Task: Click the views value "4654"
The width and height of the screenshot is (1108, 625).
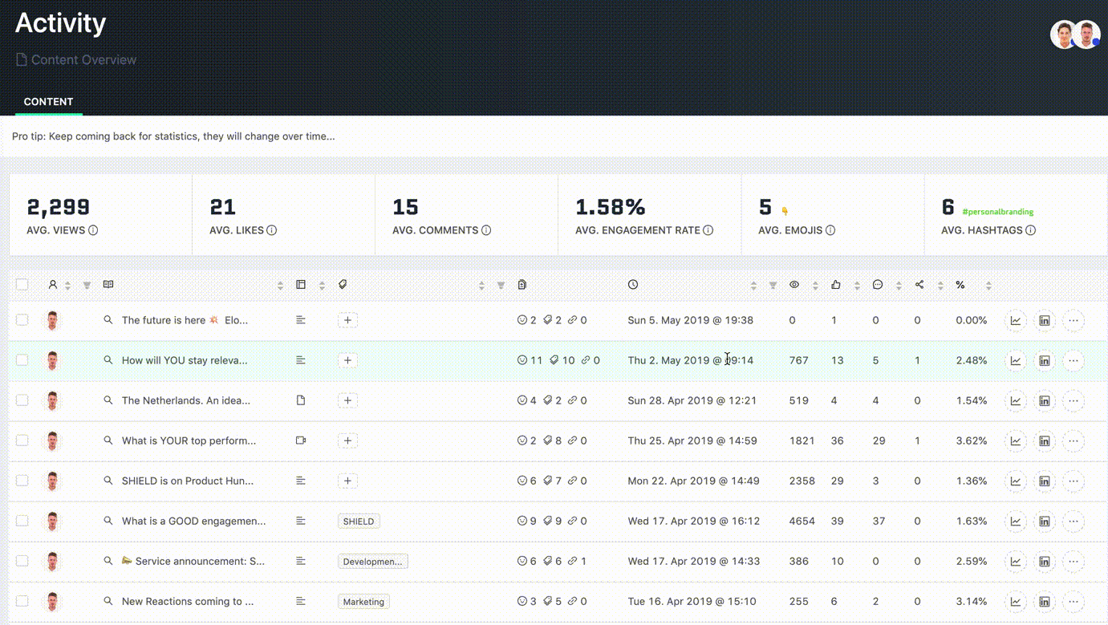Action: pos(802,521)
